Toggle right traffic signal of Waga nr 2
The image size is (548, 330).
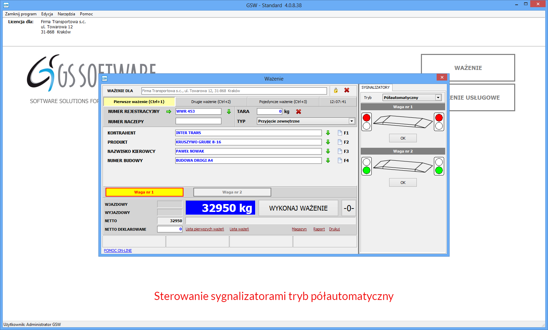(x=439, y=166)
